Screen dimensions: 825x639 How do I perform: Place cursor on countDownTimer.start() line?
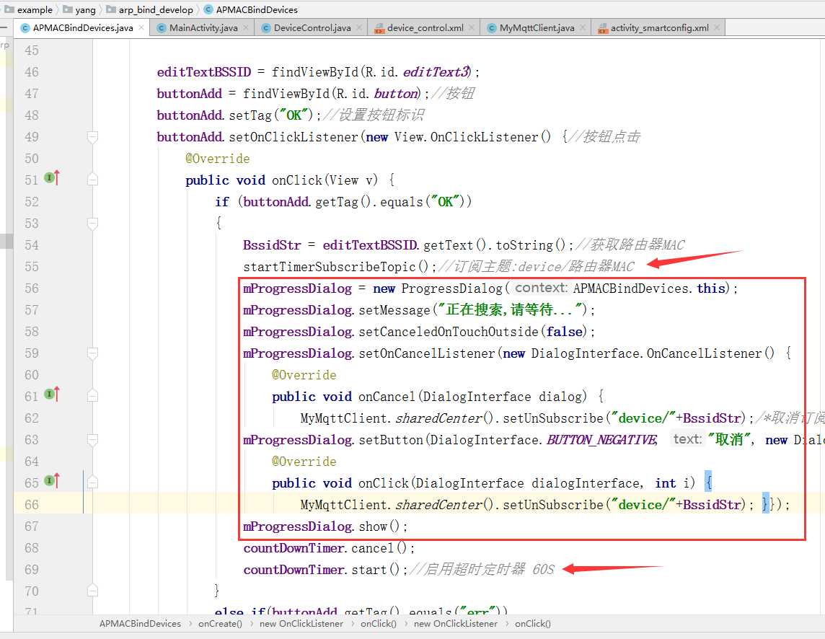click(325, 570)
